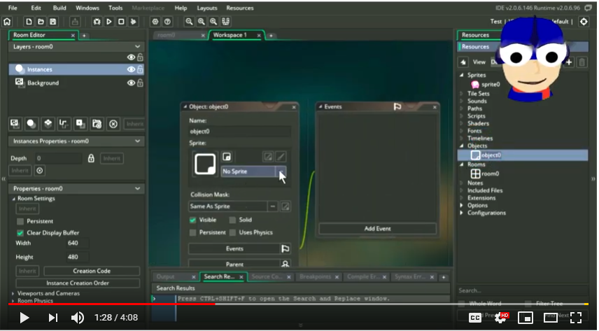Open the File menu
This screenshot has width=599, height=331.
pos(13,8)
